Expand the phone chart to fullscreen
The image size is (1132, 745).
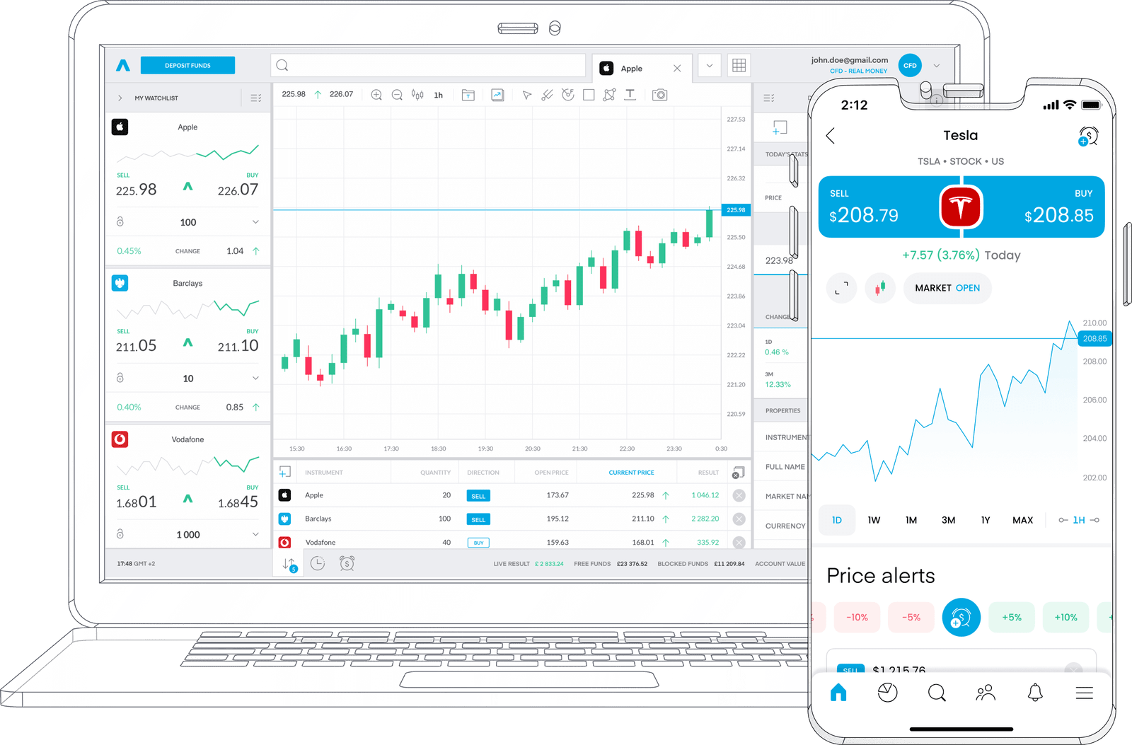pyautogui.click(x=841, y=288)
